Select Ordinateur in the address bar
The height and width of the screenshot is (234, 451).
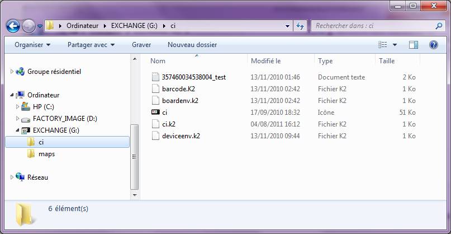coord(82,26)
